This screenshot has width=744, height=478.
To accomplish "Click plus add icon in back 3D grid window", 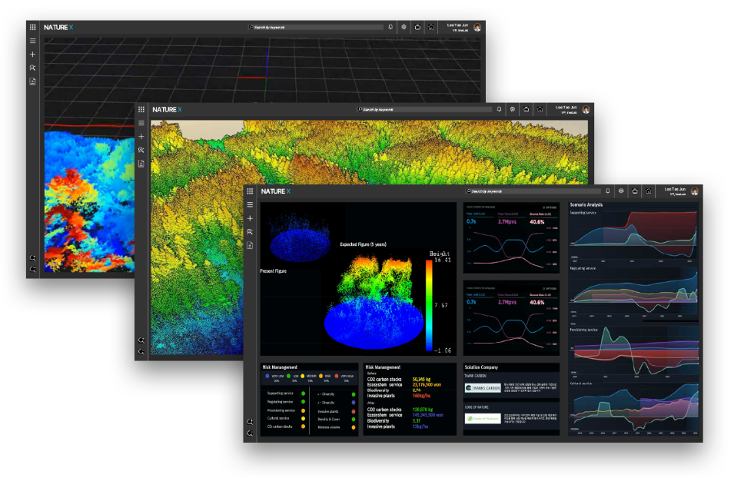I will pyautogui.click(x=33, y=55).
